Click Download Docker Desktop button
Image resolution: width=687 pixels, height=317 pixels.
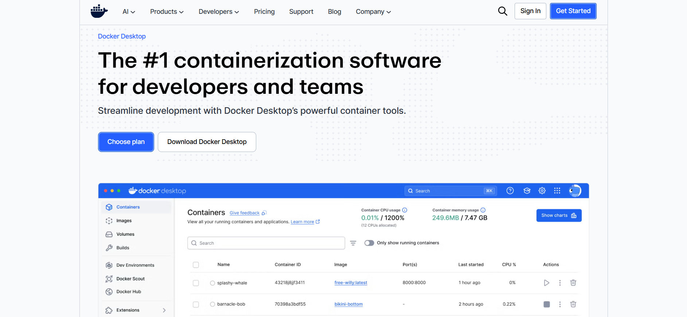[207, 142]
